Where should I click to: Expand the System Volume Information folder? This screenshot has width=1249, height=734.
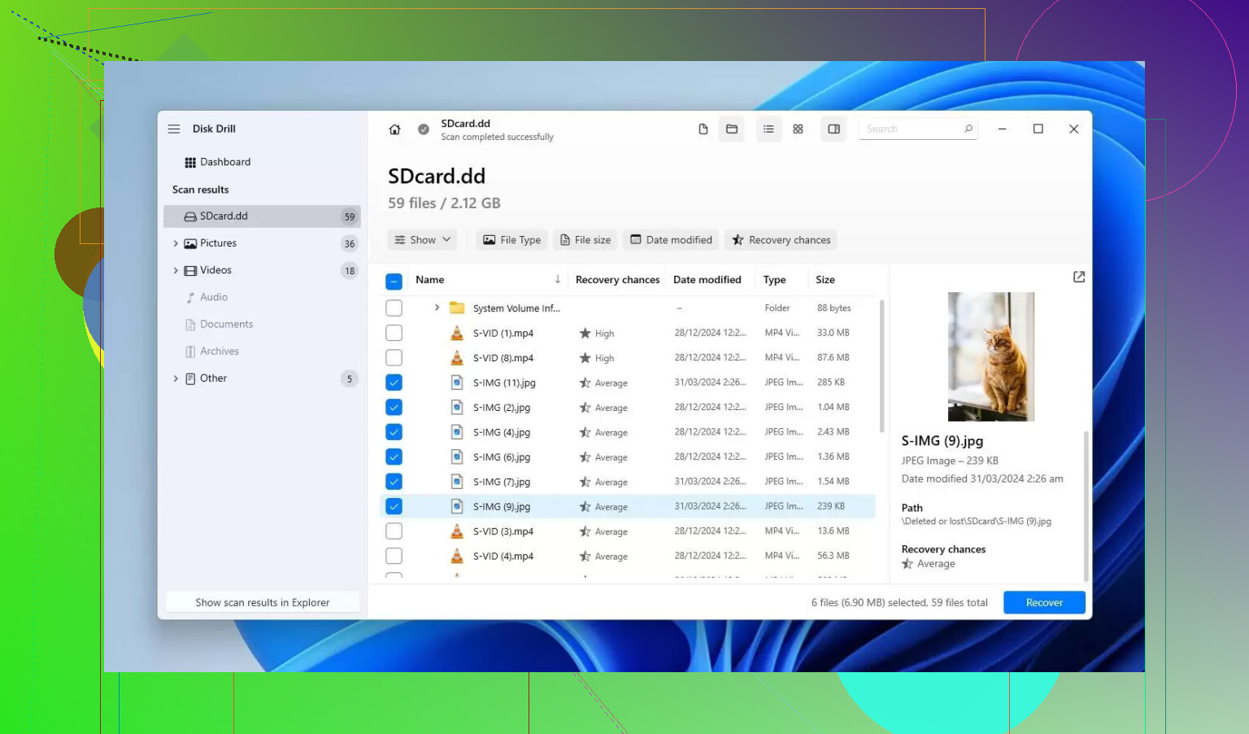(437, 308)
